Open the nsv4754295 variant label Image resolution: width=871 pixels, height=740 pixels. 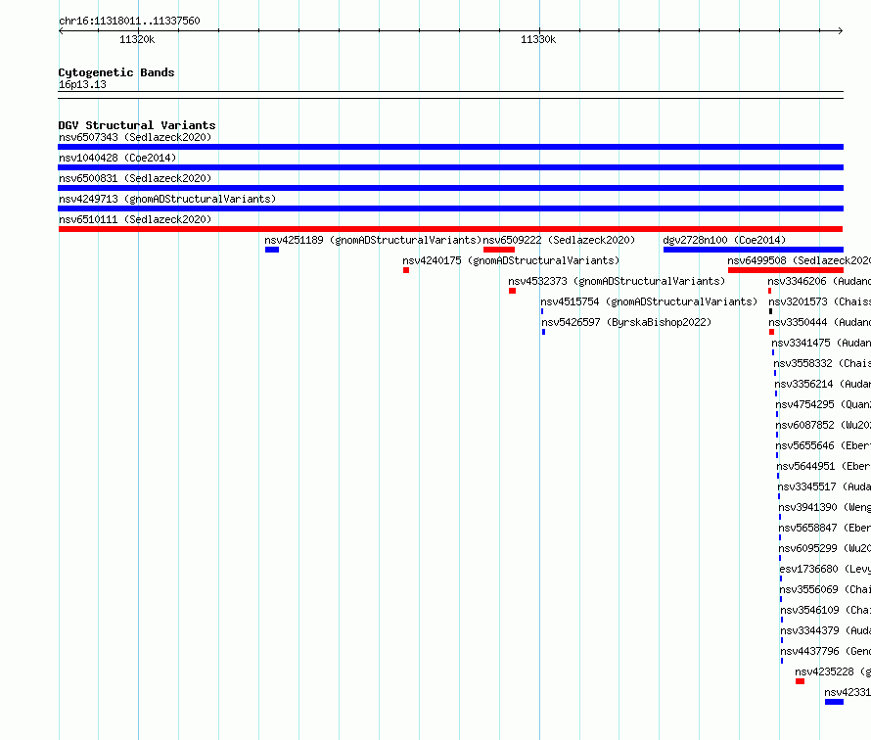tap(823, 404)
